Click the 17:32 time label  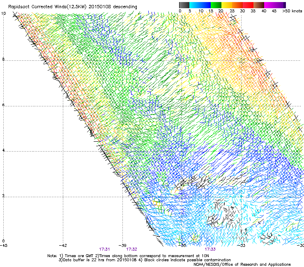pyautogui.click(x=131, y=249)
